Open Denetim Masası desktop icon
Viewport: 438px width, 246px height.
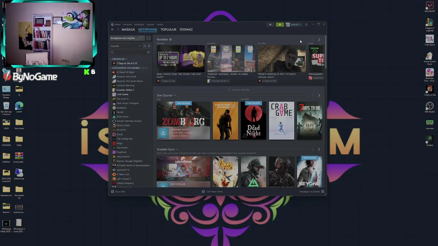tap(6, 92)
